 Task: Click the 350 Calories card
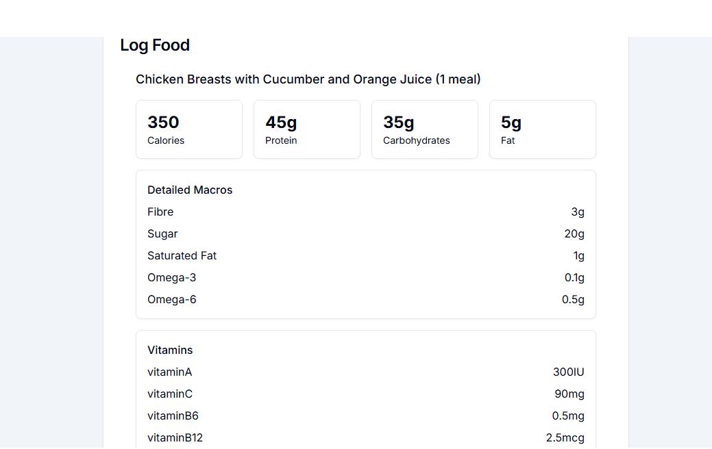click(189, 129)
